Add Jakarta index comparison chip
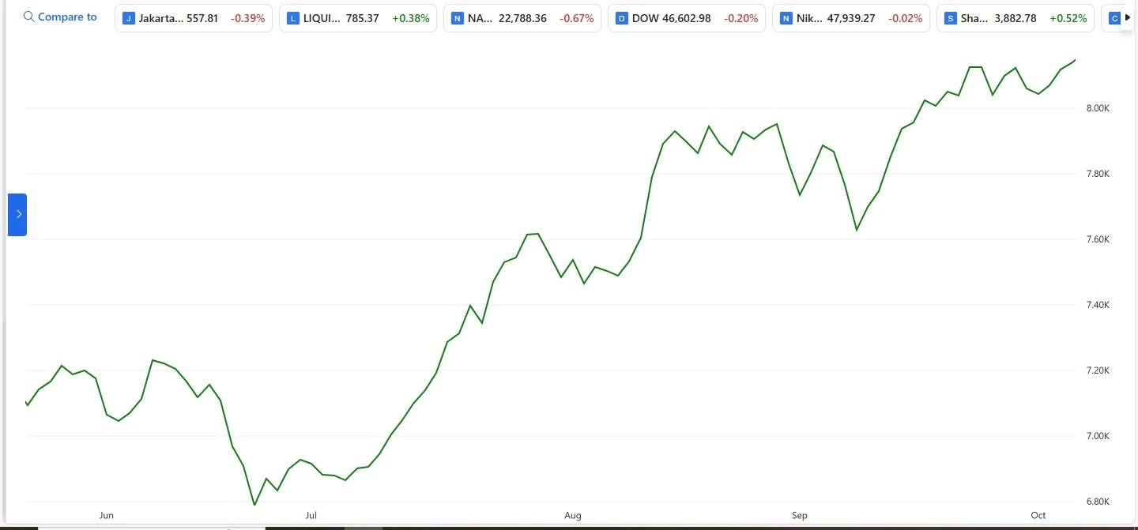This screenshot has height=530, width=1138. pyautogui.click(x=194, y=18)
